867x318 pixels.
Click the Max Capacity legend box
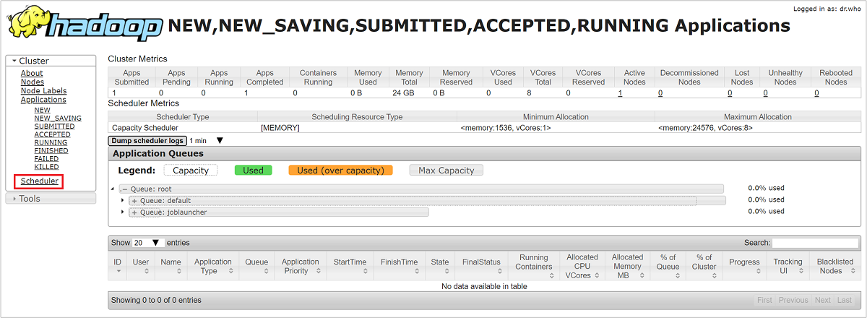tap(446, 171)
